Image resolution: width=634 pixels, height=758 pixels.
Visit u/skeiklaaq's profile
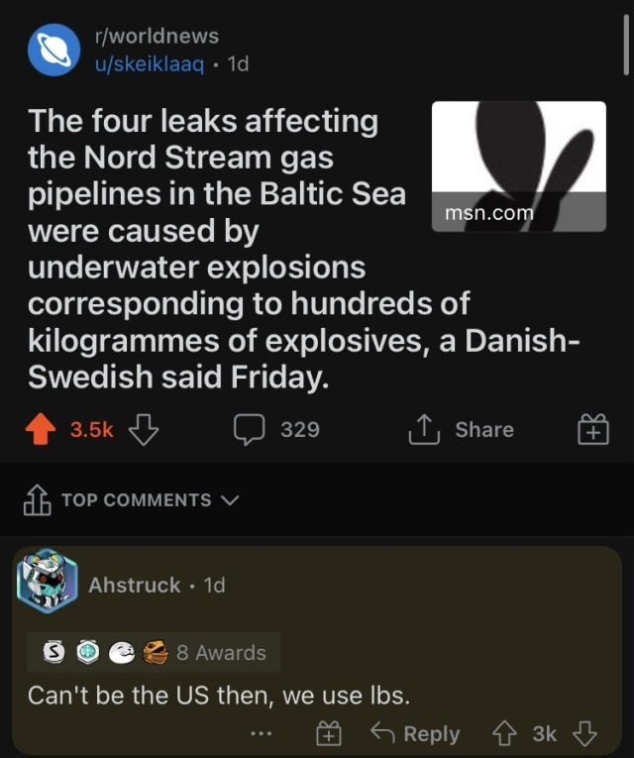[x=149, y=64]
